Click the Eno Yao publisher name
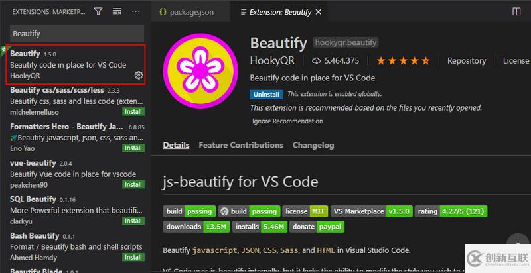531x273 pixels. point(23,148)
